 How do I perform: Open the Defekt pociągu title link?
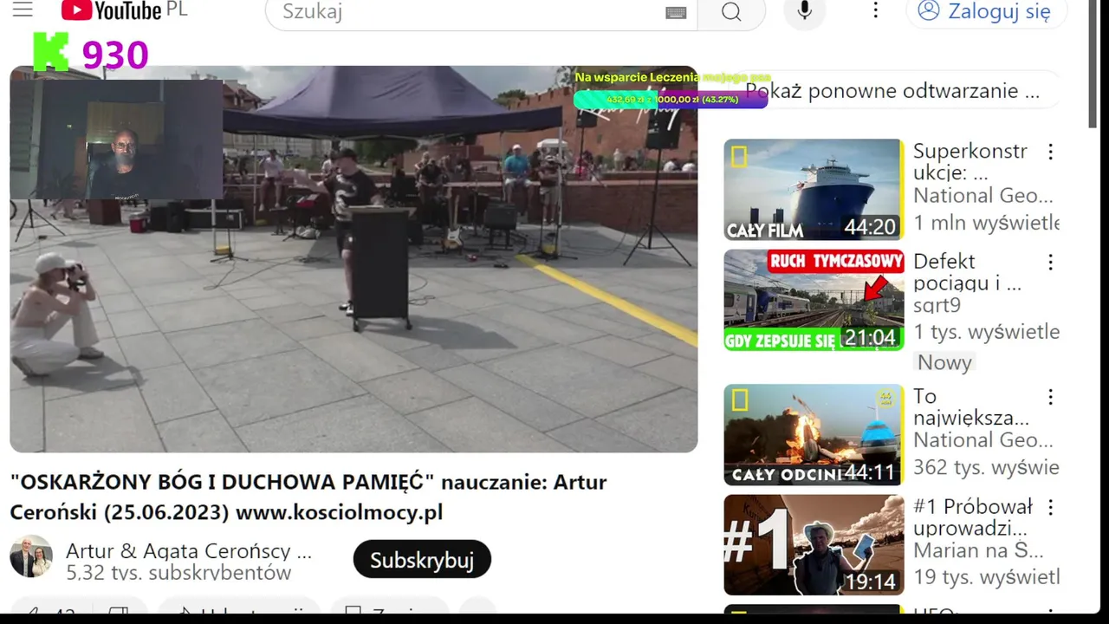click(967, 272)
